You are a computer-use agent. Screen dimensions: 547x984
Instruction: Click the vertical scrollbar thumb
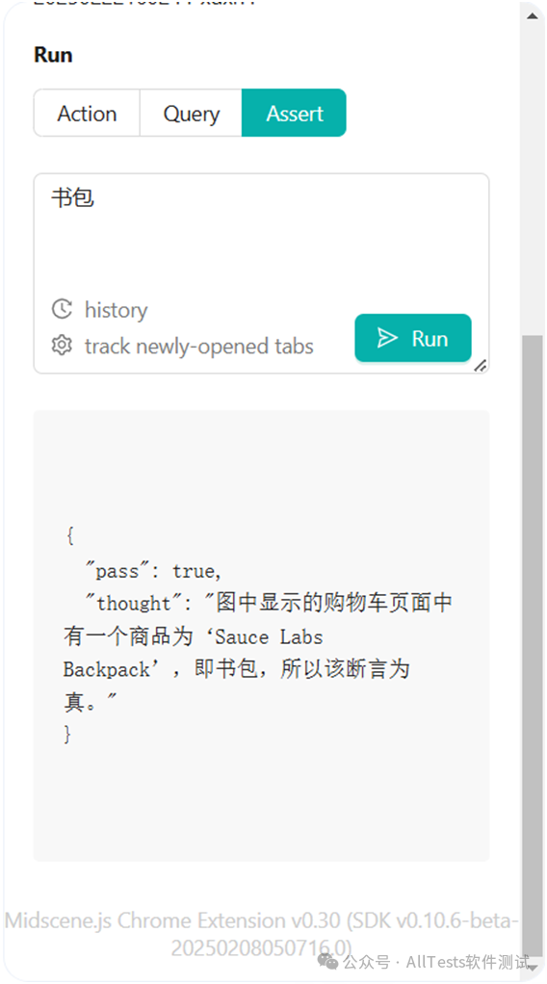532,645
